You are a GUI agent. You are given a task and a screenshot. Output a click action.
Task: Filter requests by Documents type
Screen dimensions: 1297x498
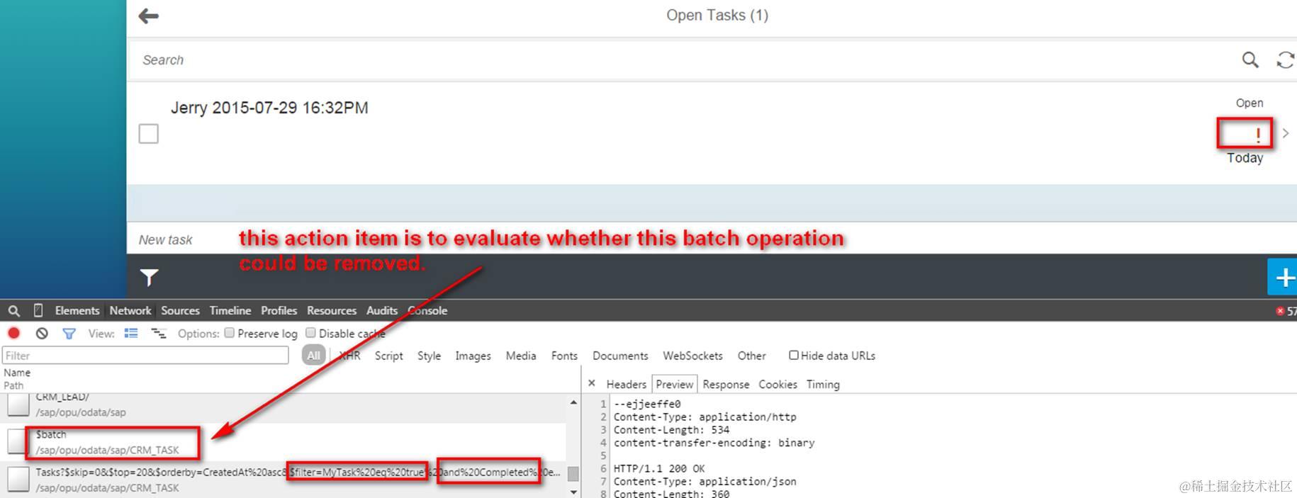tap(620, 356)
